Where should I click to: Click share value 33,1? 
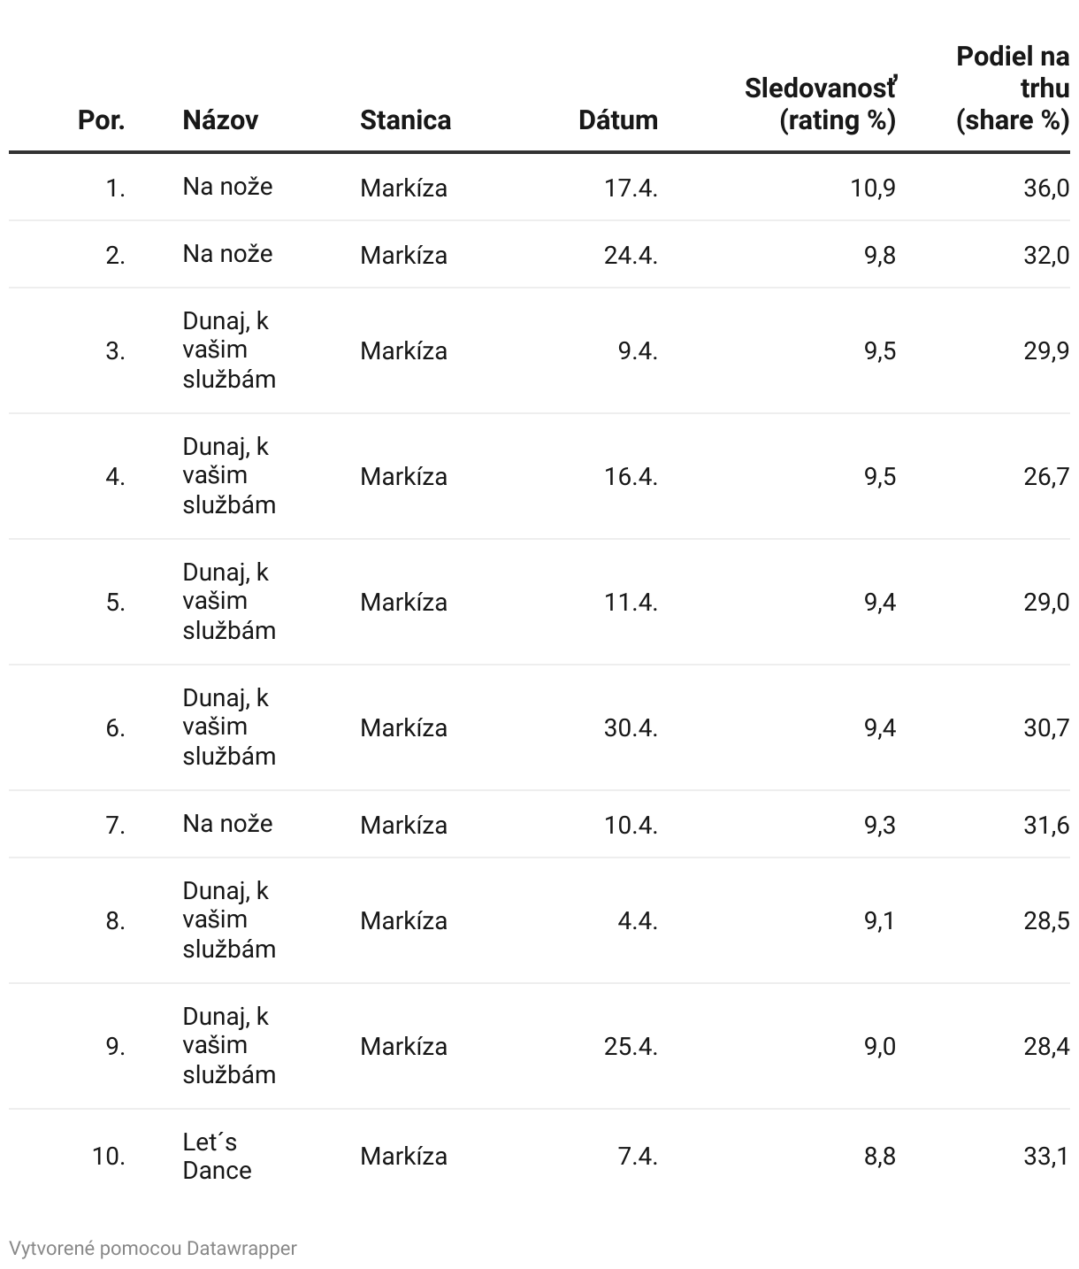point(1046,1156)
